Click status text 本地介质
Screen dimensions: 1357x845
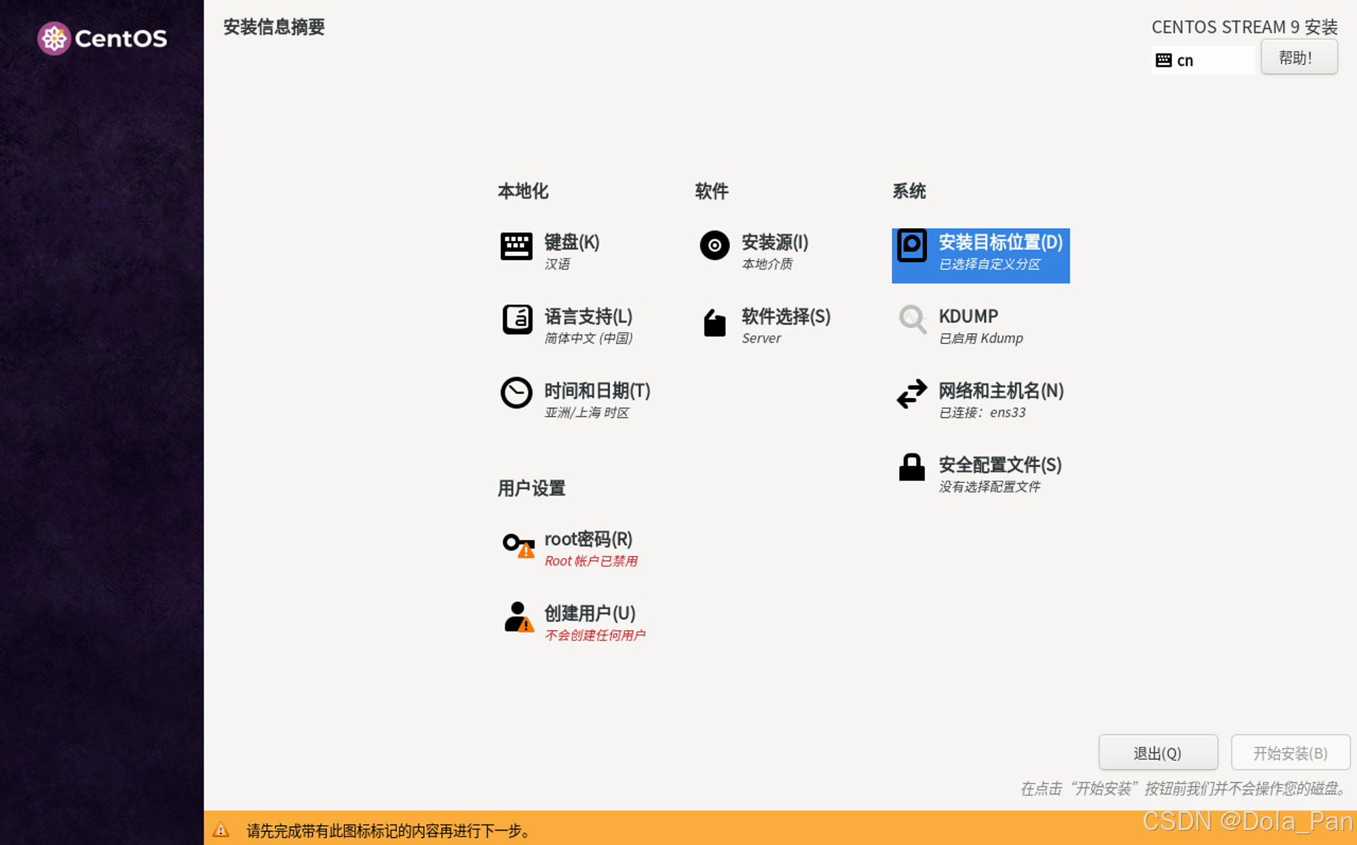point(767,264)
